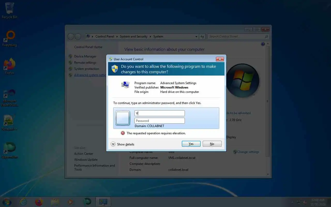Click shield icon next to Device Manager

click(x=70, y=56)
